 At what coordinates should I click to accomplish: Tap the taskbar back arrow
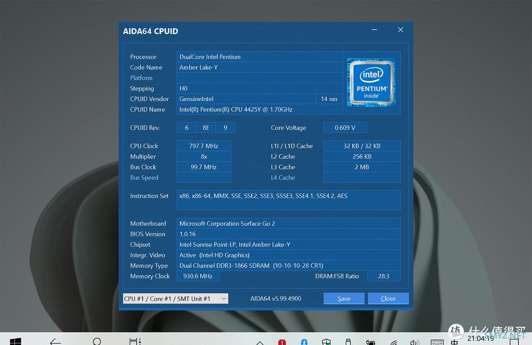click(55, 342)
